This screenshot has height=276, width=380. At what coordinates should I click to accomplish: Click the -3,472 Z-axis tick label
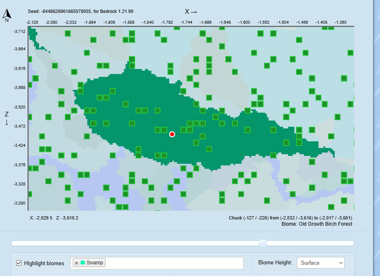pos(20,126)
